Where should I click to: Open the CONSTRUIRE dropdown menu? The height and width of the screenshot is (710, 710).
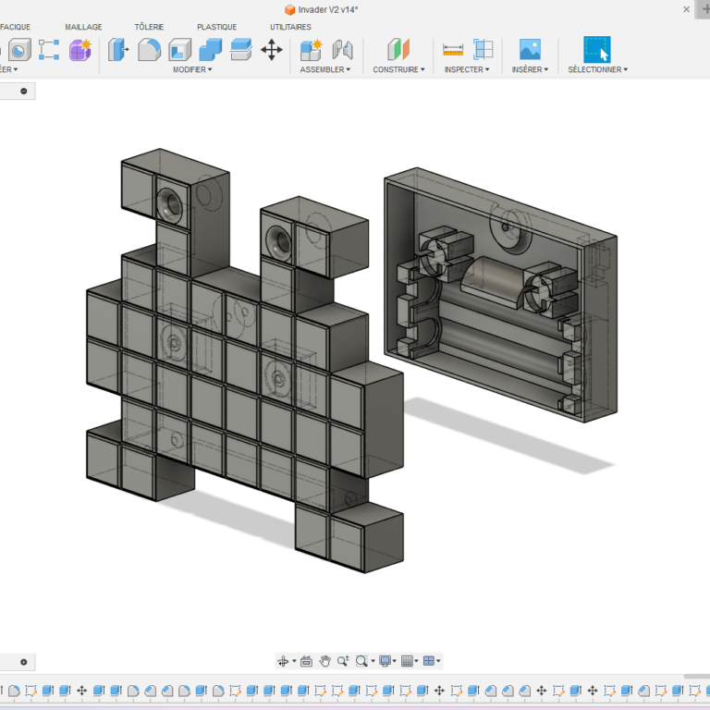399,69
